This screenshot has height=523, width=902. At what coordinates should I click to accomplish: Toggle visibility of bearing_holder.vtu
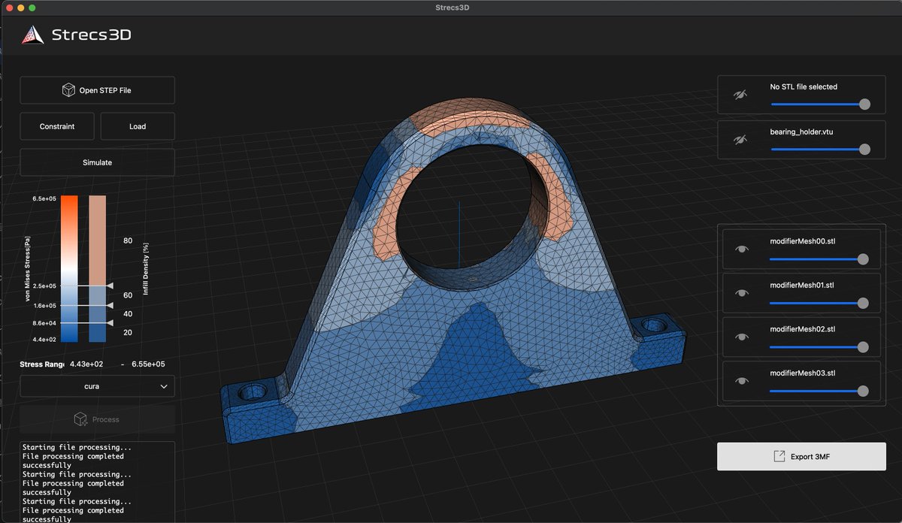740,140
